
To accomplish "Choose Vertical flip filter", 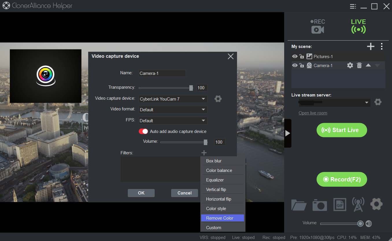I will 222,190.
